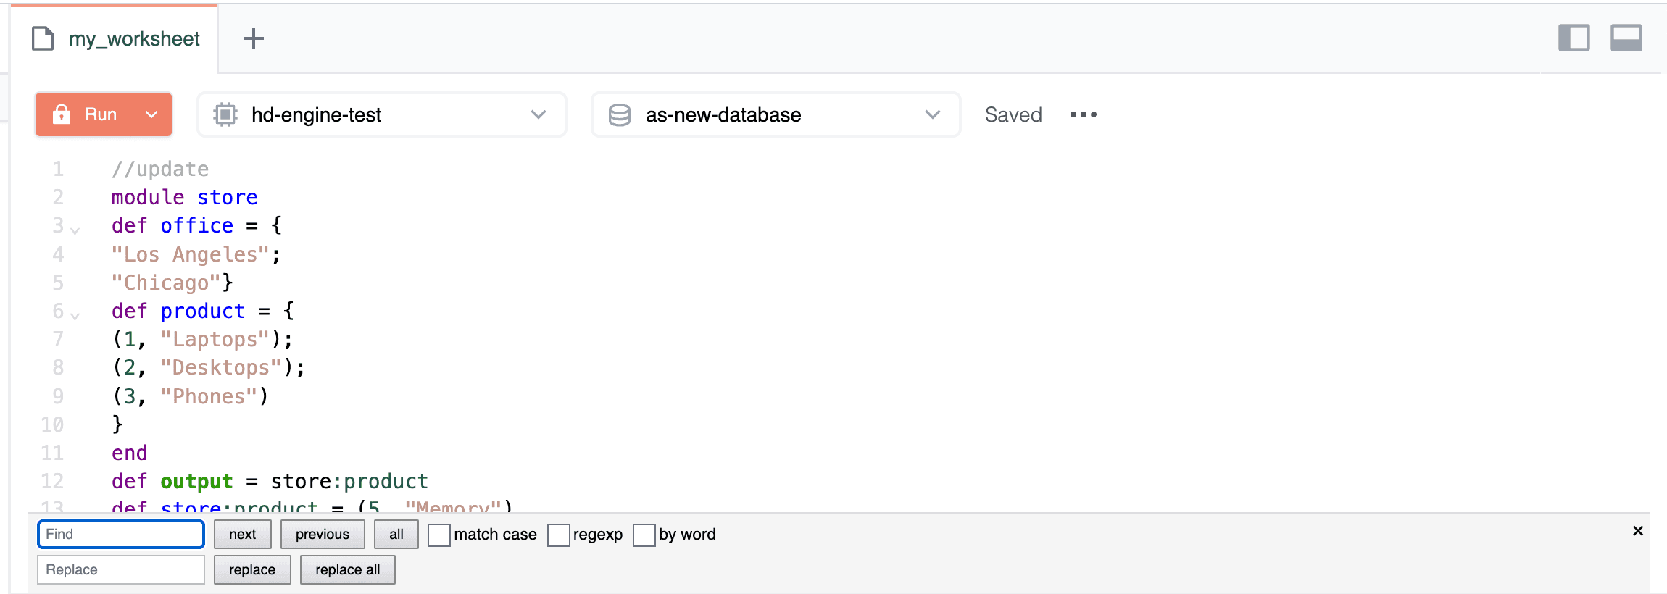This screenshot has width=1667, height=594.
Task: Focus the Replace text field
Action: coord(121,569)
